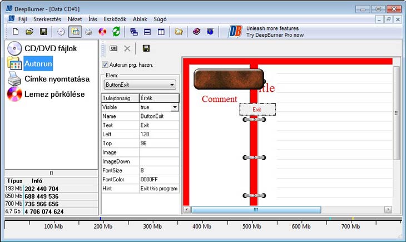
Task: Click the 400 Mb mark on capacity ruler
Action: point(202,226)
